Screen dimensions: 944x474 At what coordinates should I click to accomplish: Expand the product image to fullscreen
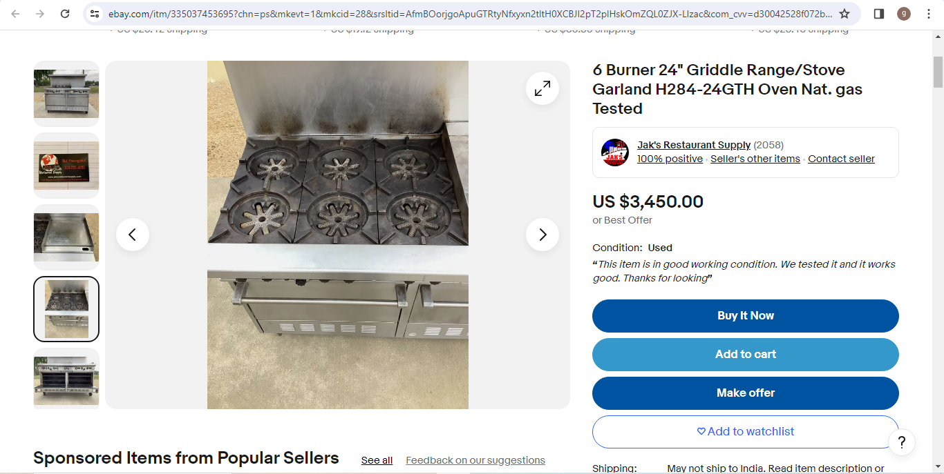pos(542,88)
